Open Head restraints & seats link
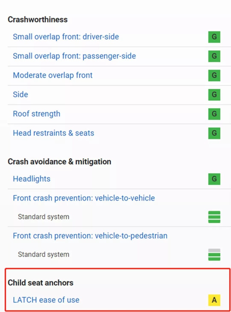Viewport: 231px width, 312px height. coord(53,133)
